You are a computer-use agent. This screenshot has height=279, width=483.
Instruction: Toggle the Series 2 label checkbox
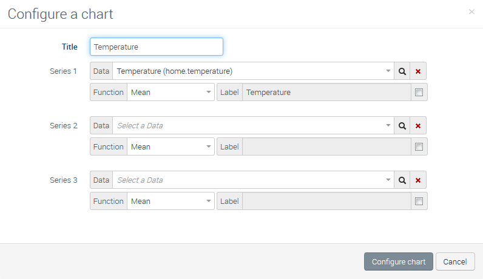click(x=419, y=147)
